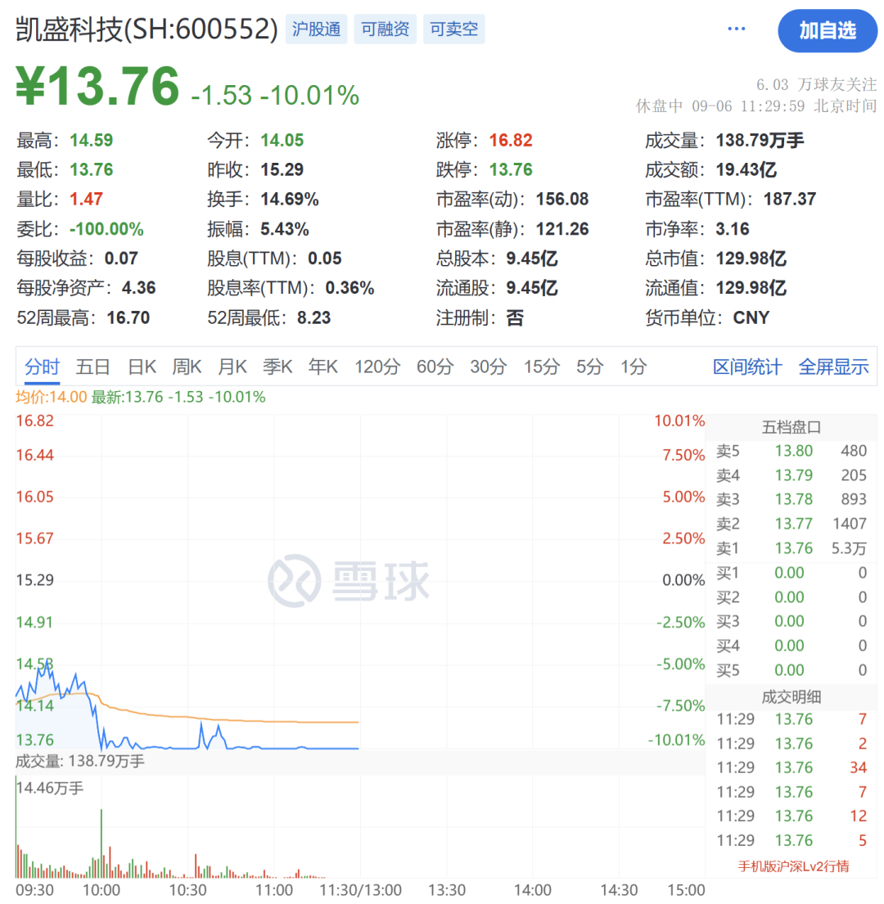The height and width of the screenshot is (904, 884).
Task: Click the 加自选 button
Action: pos(827,30)
